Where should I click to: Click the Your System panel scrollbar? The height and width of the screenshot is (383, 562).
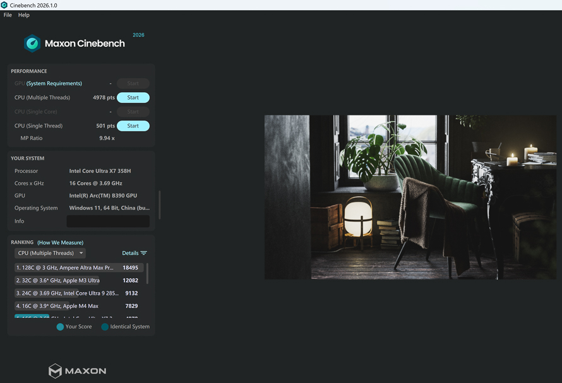[x=160, y=204]
